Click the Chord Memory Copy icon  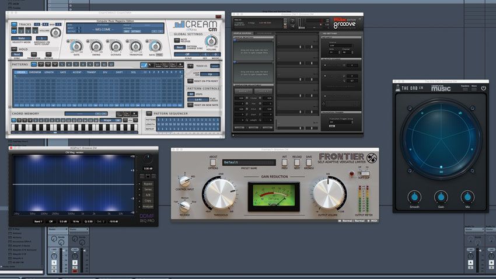(119, 114)
